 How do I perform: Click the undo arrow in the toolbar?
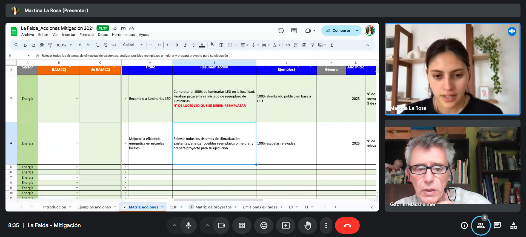pyautogui.click(x=25, y=45)
